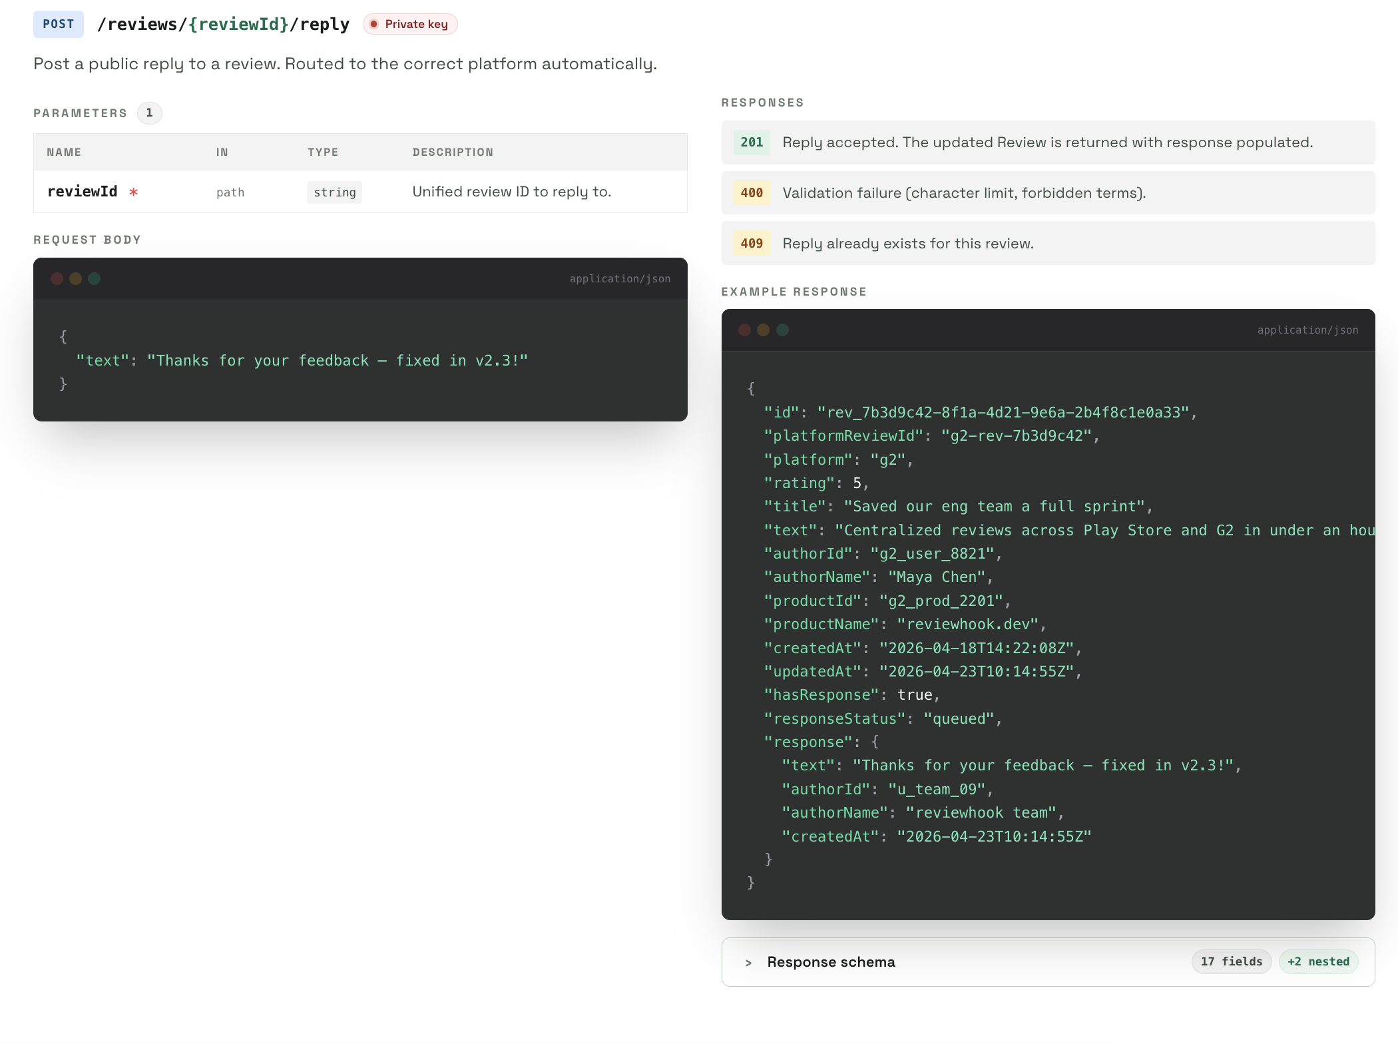The width and height of the screenshot is (1398, 1044).
Task: Expand the Response schema section
Action: click(x=1048, y=961)
